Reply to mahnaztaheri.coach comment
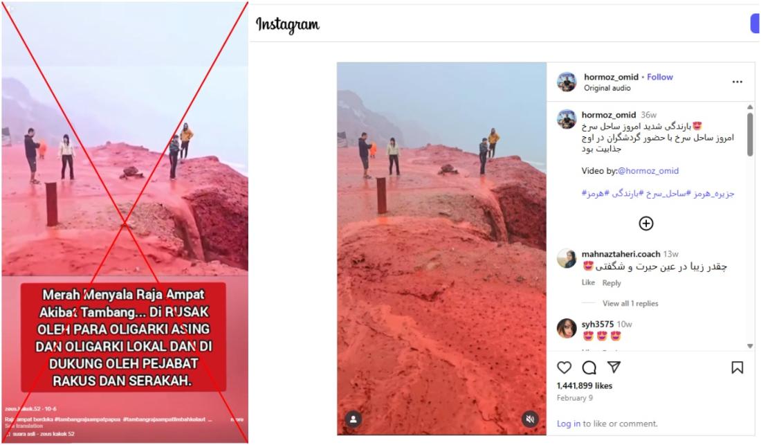The width and height of the screenshot is (761, 445). pyautogui.click(x=611, y=283)
